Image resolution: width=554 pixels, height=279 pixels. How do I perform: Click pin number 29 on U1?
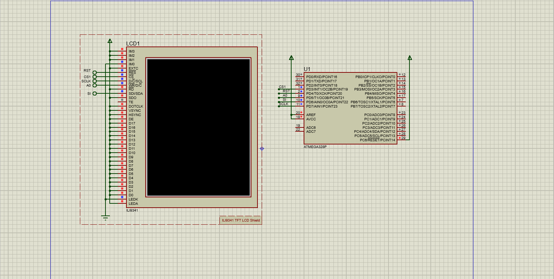tap(403, 138)
